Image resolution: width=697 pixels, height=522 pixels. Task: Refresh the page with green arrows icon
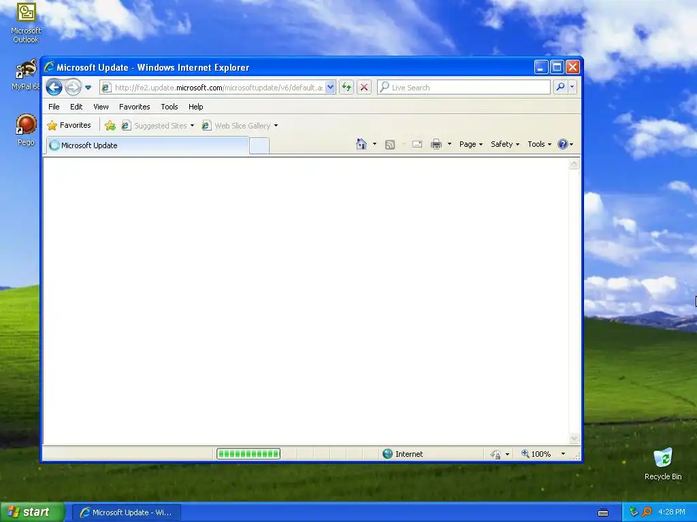pyautogui.click(x=346, y=88)
